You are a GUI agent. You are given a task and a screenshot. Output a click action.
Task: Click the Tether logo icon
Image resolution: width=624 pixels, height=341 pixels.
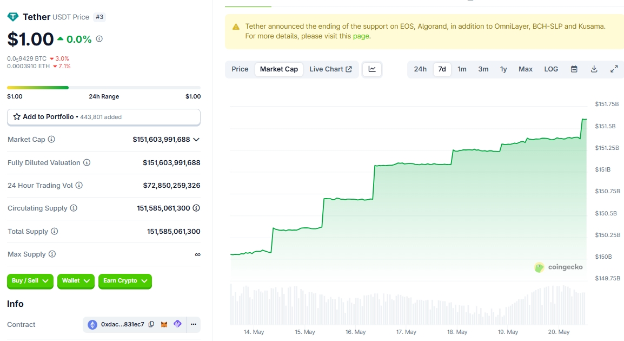pyautogui.click(x=13, y=17)
